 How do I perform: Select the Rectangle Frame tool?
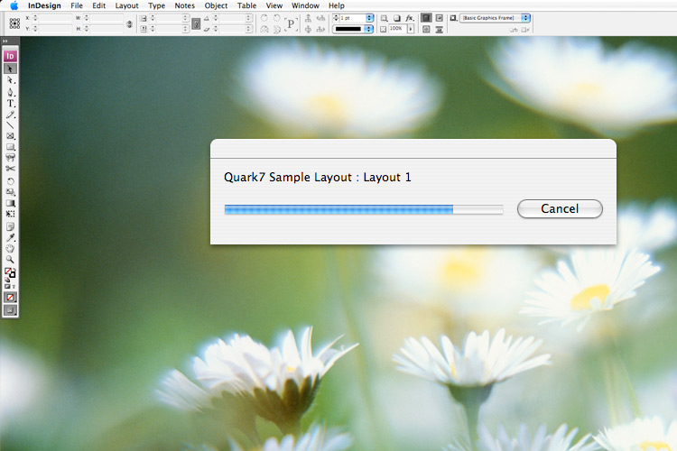11,135
